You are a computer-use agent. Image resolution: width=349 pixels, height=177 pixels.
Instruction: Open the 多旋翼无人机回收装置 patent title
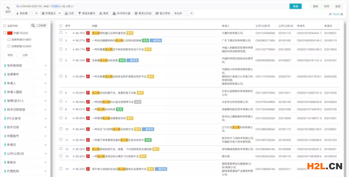pyautogui.click(x=105, y=60)
